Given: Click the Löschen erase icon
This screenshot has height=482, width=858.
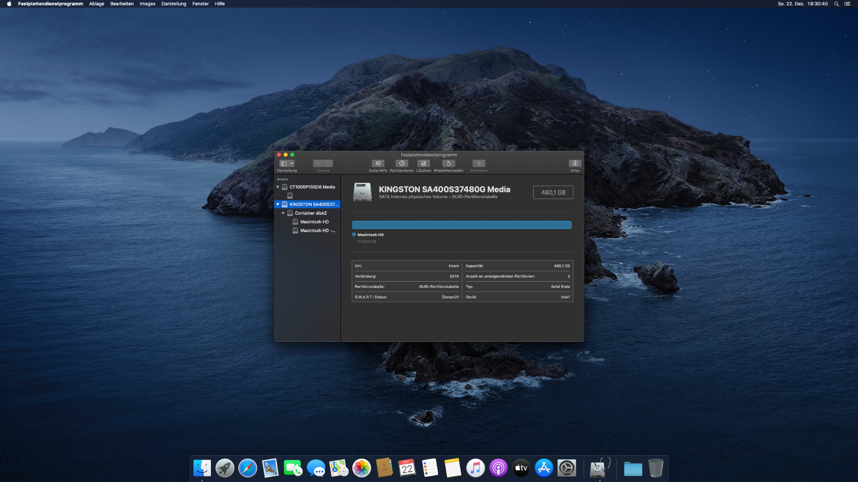Looking at the screenshot, I should [423, 163].
